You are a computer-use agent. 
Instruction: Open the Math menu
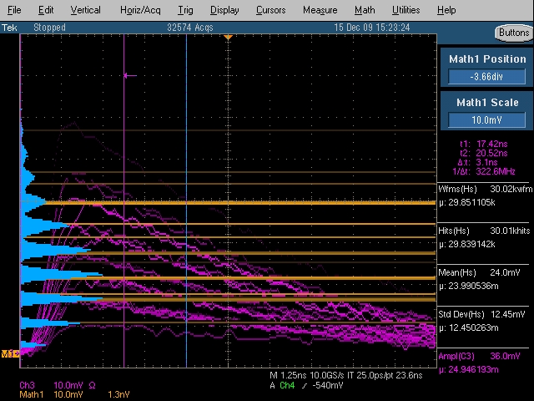(365, 10)
